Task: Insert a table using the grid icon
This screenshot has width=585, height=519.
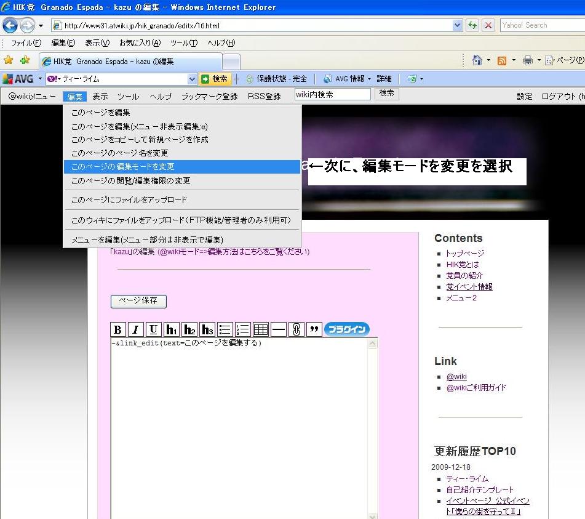Action: (x=260, y=329)
